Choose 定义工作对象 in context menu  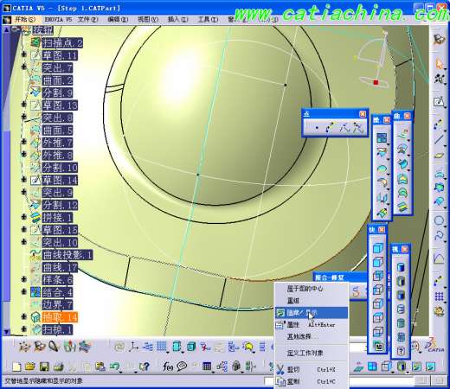click(x=312, y=353)
